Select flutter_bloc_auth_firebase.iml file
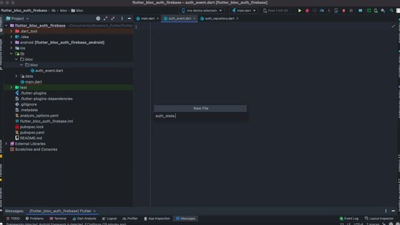Image resolution: width=400 pixels, height=225 pixels. pyautogui.click(x=44, y=121)
